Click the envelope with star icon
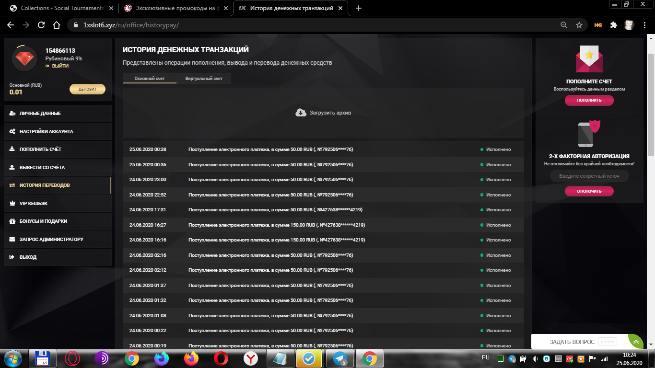 [589, 58]
